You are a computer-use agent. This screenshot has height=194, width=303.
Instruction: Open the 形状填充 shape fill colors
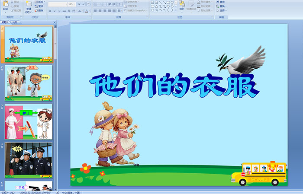(x=205, y=2)
